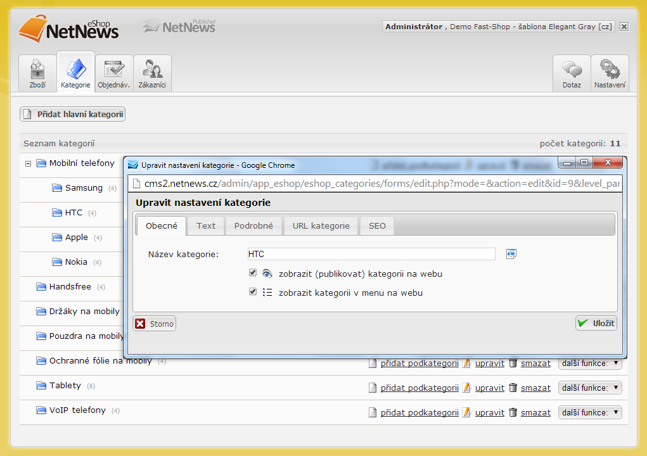This screenshot has width=647, height=456.
Task: Click the Tablety folder icon
Action: (41, 386)
